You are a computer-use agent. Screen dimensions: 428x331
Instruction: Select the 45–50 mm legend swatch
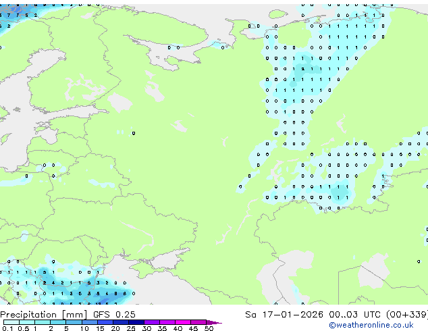[198, 322]
